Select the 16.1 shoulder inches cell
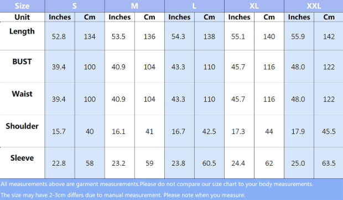343x200 pixels. (x=118, y=131)
